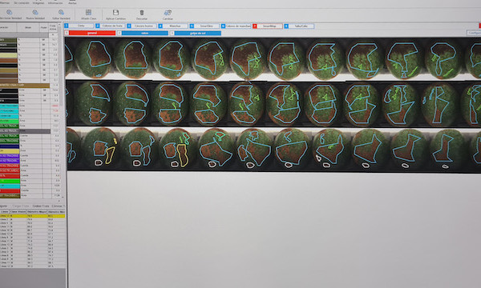The image size is (481, 288).
Task: Click the Aplicar Cambios save icon
Action: (115, 12)
